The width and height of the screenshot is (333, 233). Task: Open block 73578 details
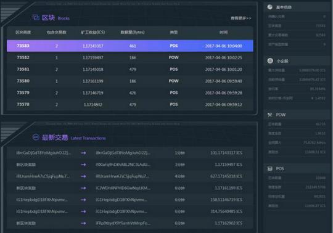click(23, 104)
